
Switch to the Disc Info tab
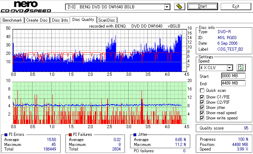click(60, 20)
